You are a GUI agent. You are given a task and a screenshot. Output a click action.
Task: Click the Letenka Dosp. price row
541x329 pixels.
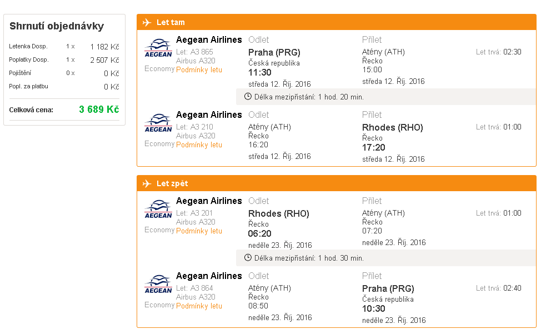click(64, 46)
